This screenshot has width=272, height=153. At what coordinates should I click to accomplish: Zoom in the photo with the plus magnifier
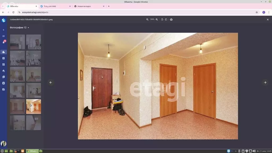(157, 19)
